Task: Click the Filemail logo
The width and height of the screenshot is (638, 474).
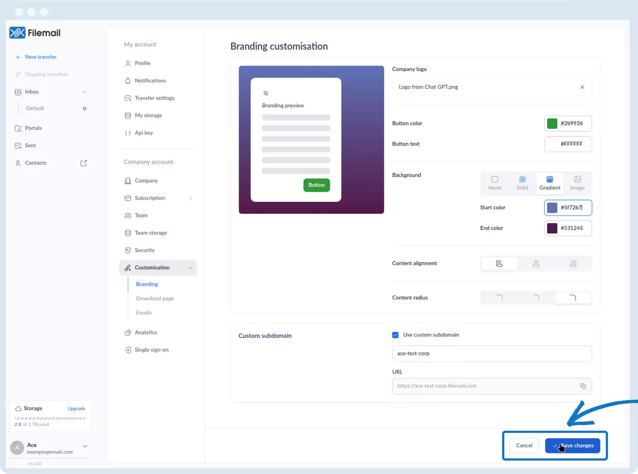Action: pos(35,33)
